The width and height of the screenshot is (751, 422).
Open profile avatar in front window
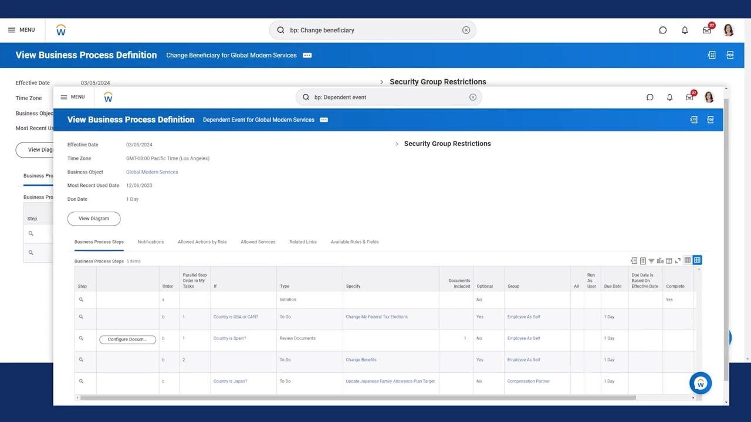709,97
